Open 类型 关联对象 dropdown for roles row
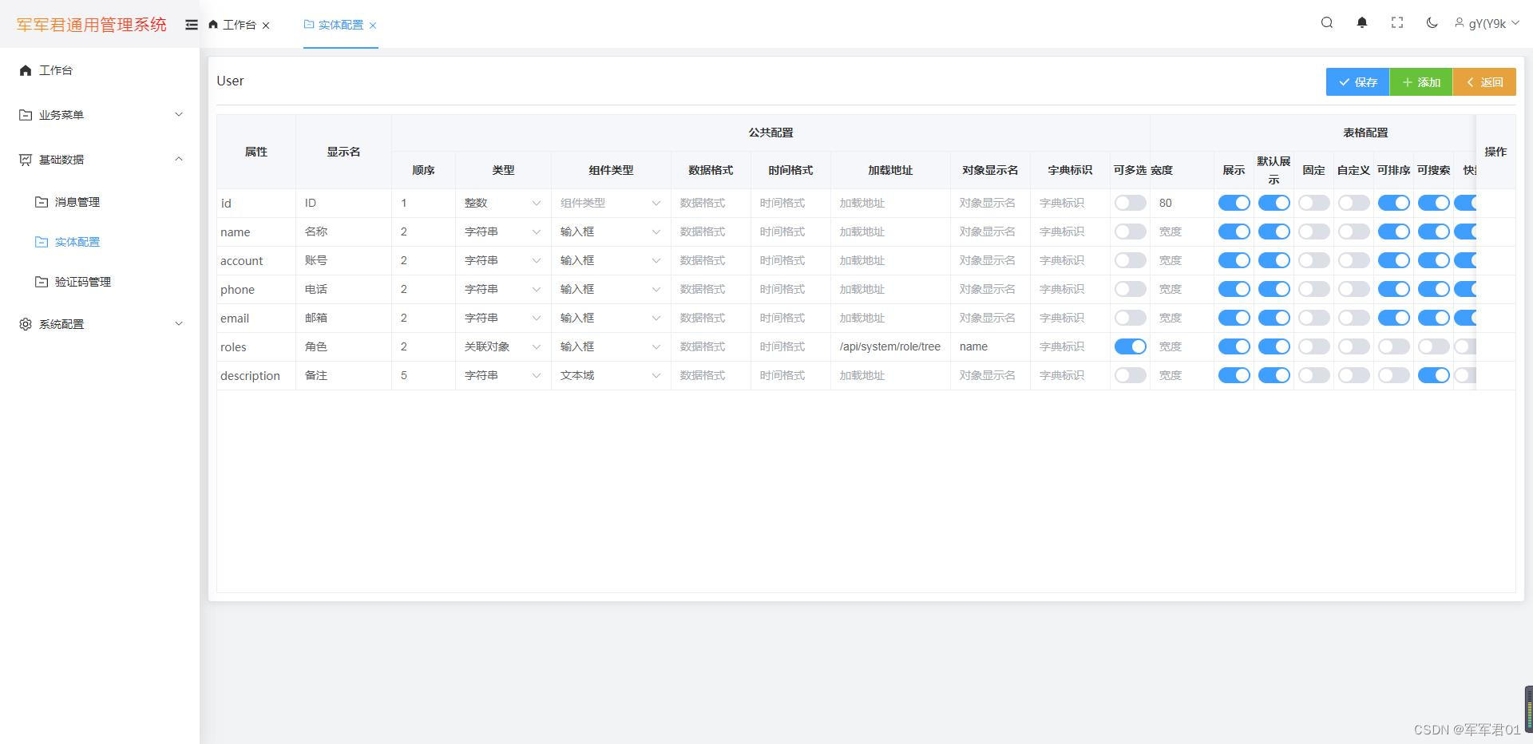1533x744 pixels. pyautogui.click(x=503, y=346)
